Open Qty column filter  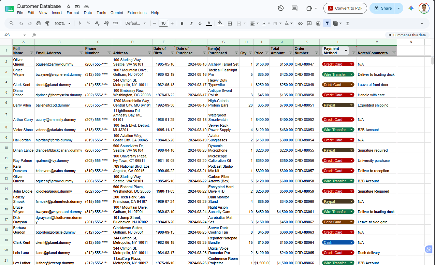coord(250,53)
